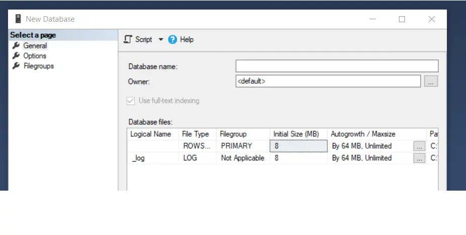Viewport: 466px width, 235px height.
Task: Toggle Use full-text indexing checkbox
Action: [131, 101]
